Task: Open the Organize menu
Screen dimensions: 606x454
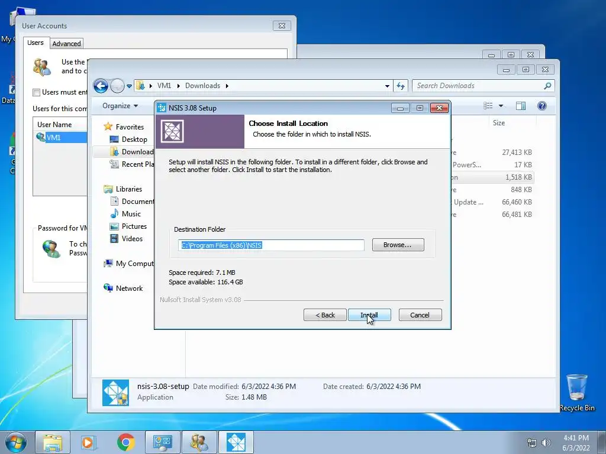Action: [120, 106]
